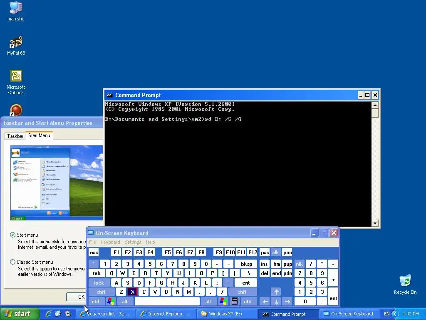Click the highlighted X key
The height and width of the screenshot is (320, 426).
(132, 292)
